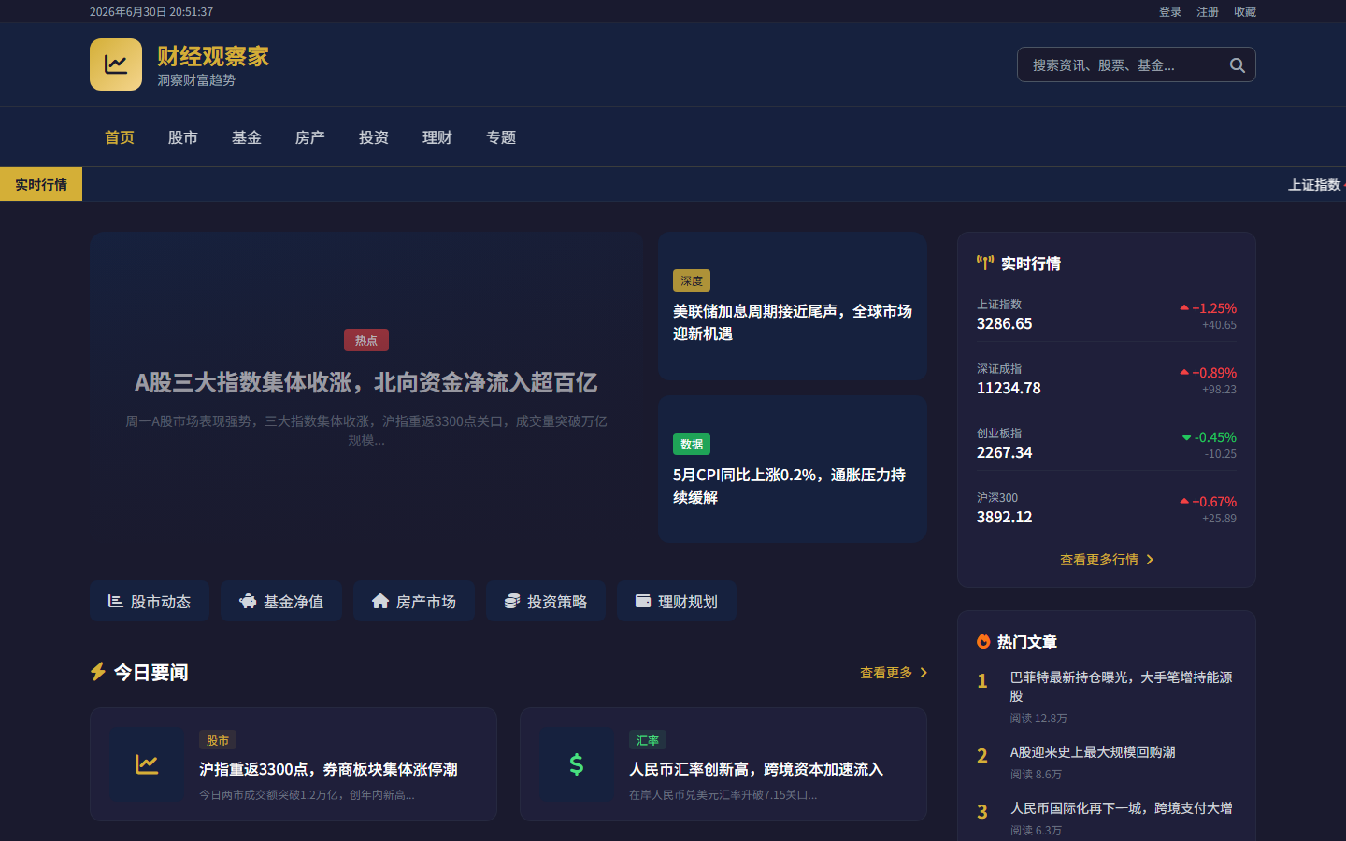
Task: Click the dollar icon on 人民币汇率 card
Action: click(577, 764)
